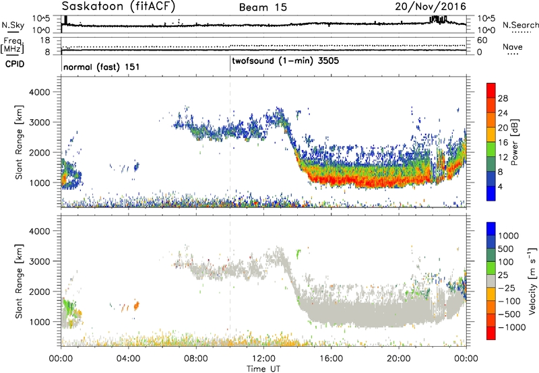This screenshot has height=373, width=539.
Task: Click Slant Range [km] label of Power panel
Action: pyautogui.click(x=19, y=142)
